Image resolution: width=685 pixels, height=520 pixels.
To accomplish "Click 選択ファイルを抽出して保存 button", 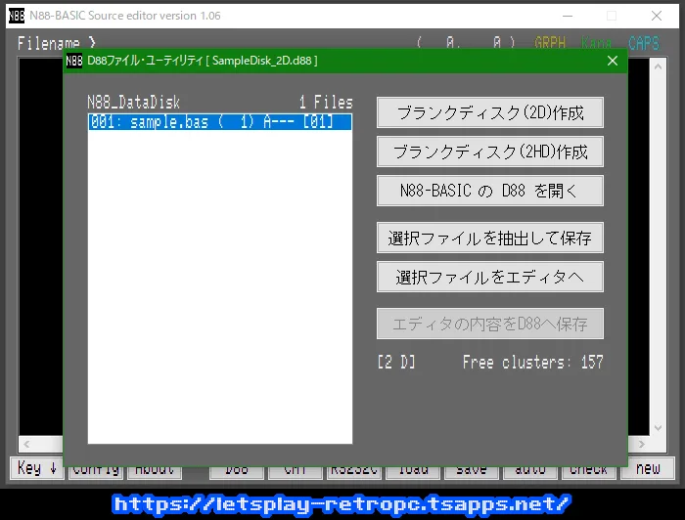I will coord(489,238).
